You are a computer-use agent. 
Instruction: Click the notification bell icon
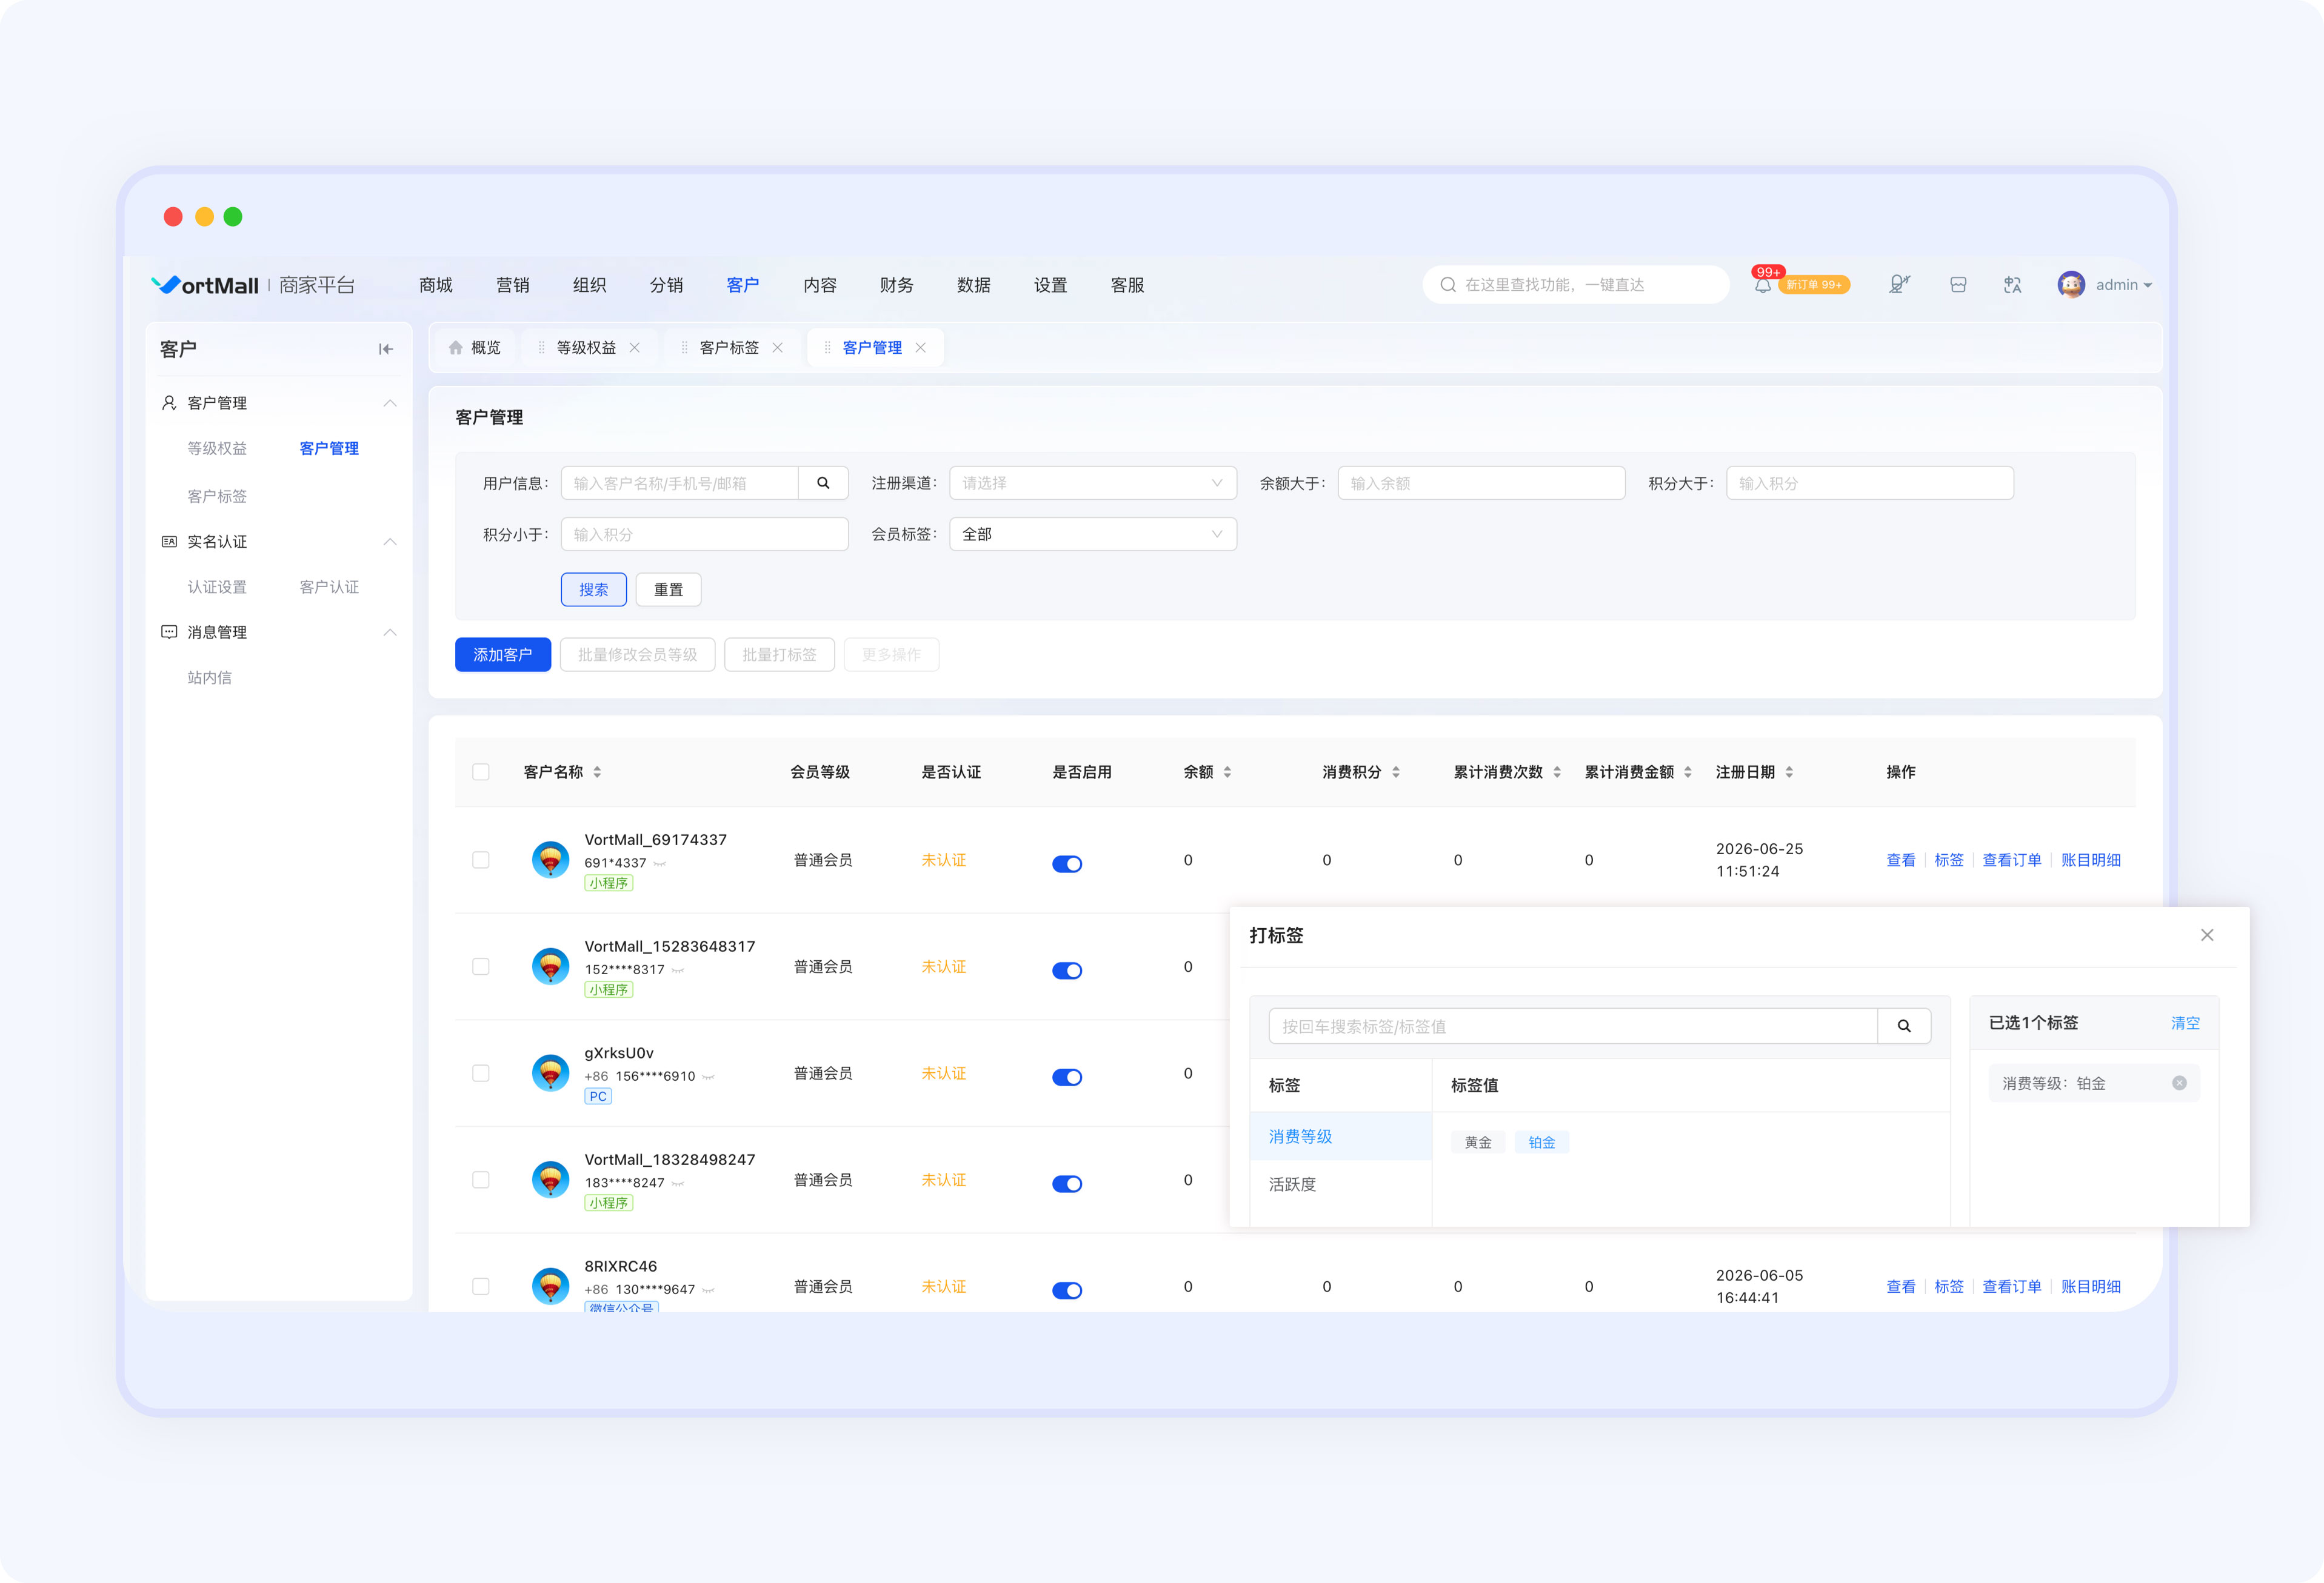(1762, 286)
